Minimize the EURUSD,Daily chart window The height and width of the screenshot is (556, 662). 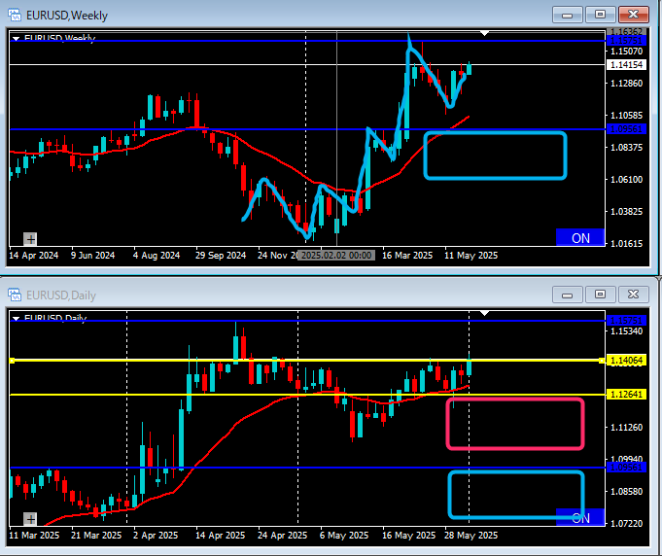coord(568,295)
